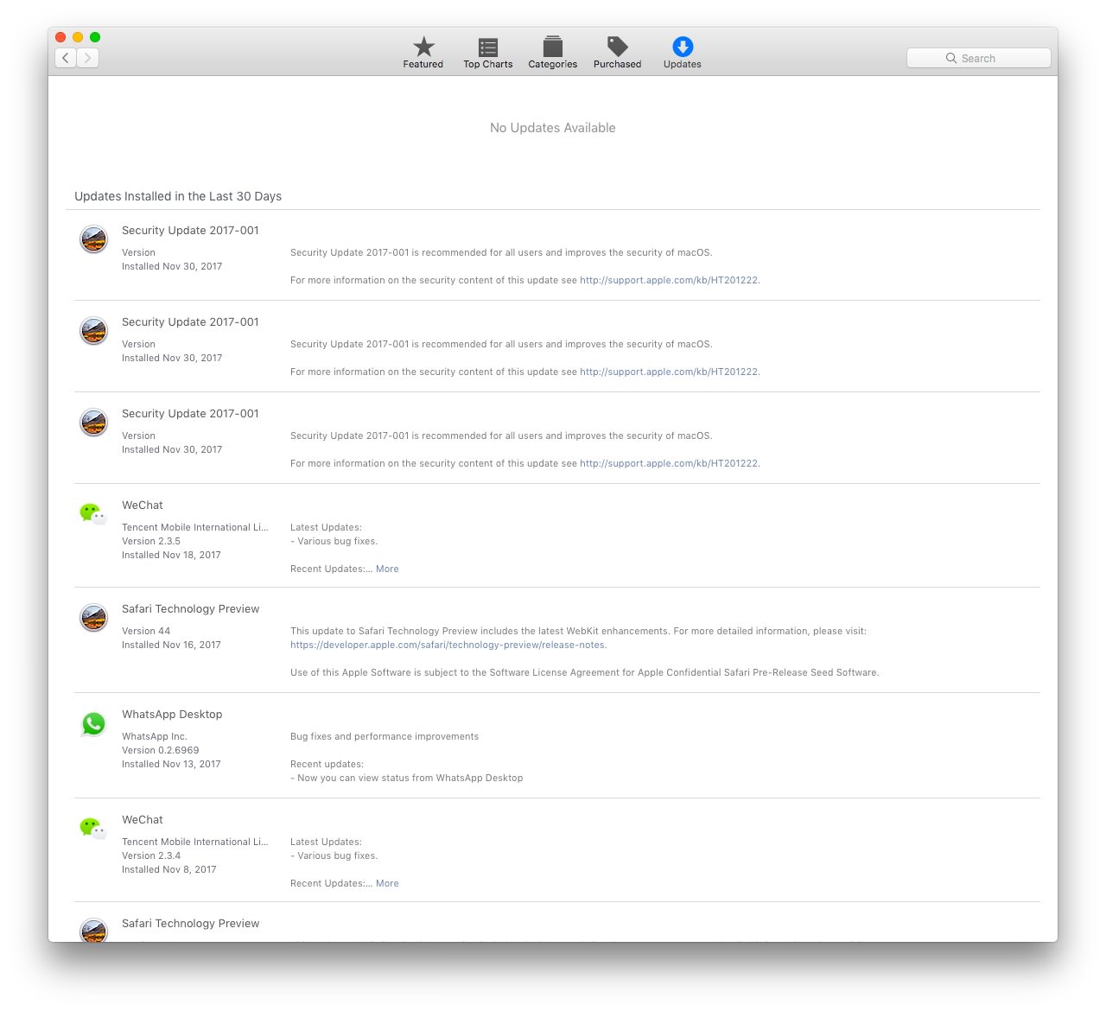Click the 'Version 44' text
The image size is (1106, 1011).
pyautogui.click(x=146, y=631)
